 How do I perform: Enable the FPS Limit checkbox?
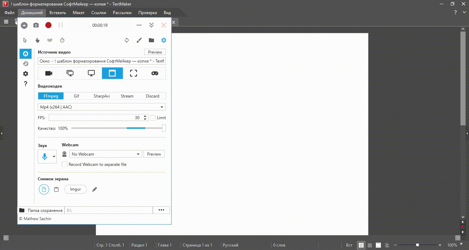click(153, 118)
